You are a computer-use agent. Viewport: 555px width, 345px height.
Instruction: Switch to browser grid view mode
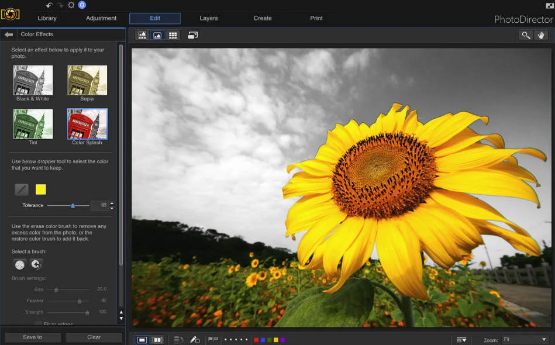(173, 35)
